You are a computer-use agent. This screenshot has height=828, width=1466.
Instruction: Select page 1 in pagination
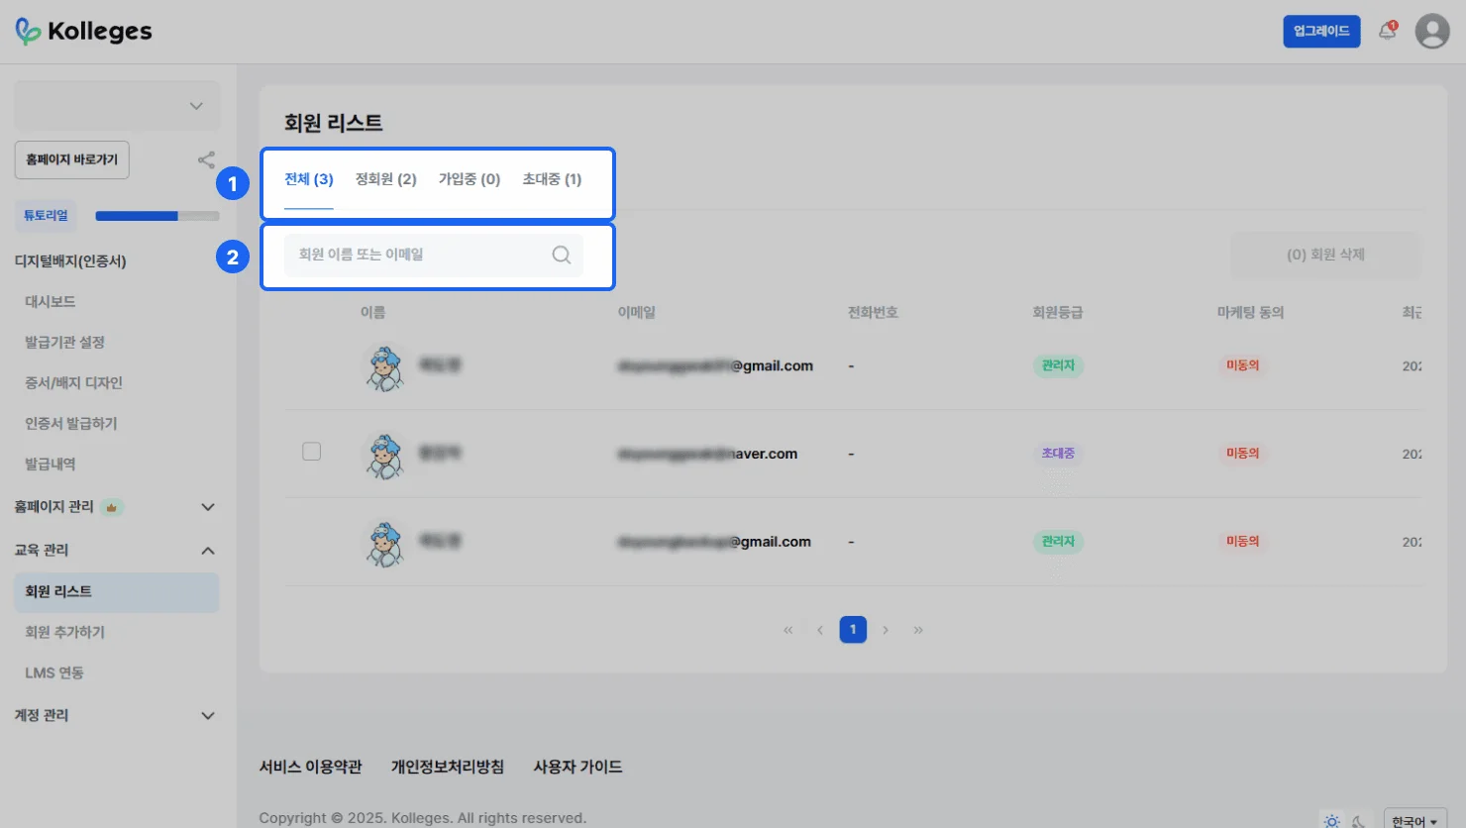(x=853, y=630)
